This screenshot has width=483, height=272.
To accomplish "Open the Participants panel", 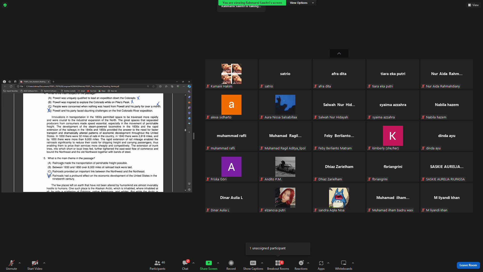I will [x=157, y=265].
